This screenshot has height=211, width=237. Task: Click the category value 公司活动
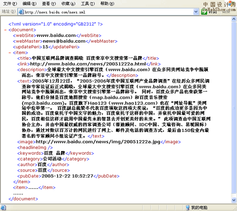52,159
